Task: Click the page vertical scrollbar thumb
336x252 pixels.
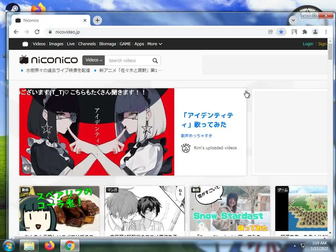Action: [330, 52]
